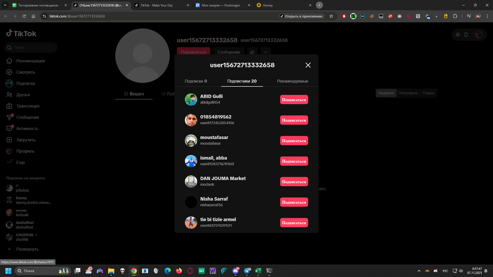
Task: Open Excel from the Windows taskbar
Action: pyautogui.click(x=258, y=271)
